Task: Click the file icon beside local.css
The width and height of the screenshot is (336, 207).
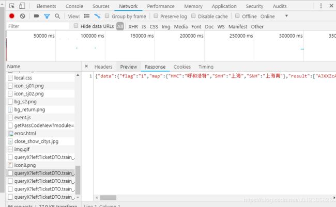Action: click(10, 78)
